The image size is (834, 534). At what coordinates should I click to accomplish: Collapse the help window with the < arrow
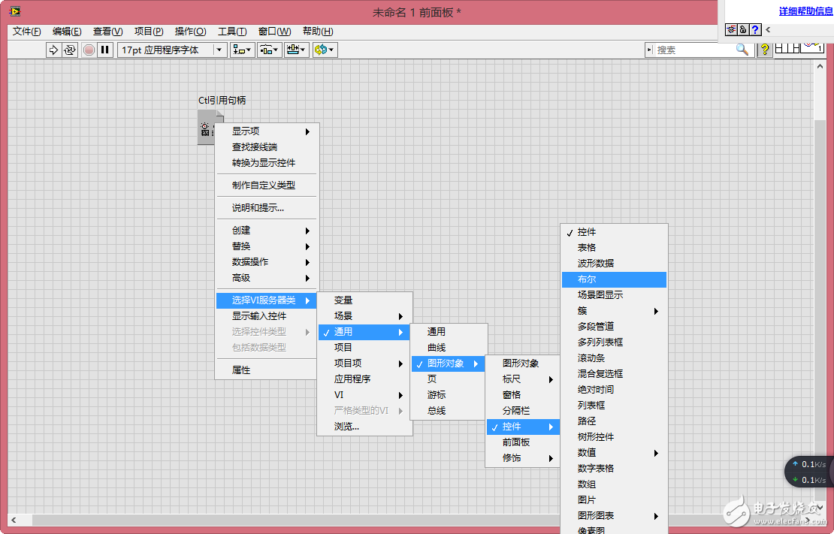pos(768,30)
